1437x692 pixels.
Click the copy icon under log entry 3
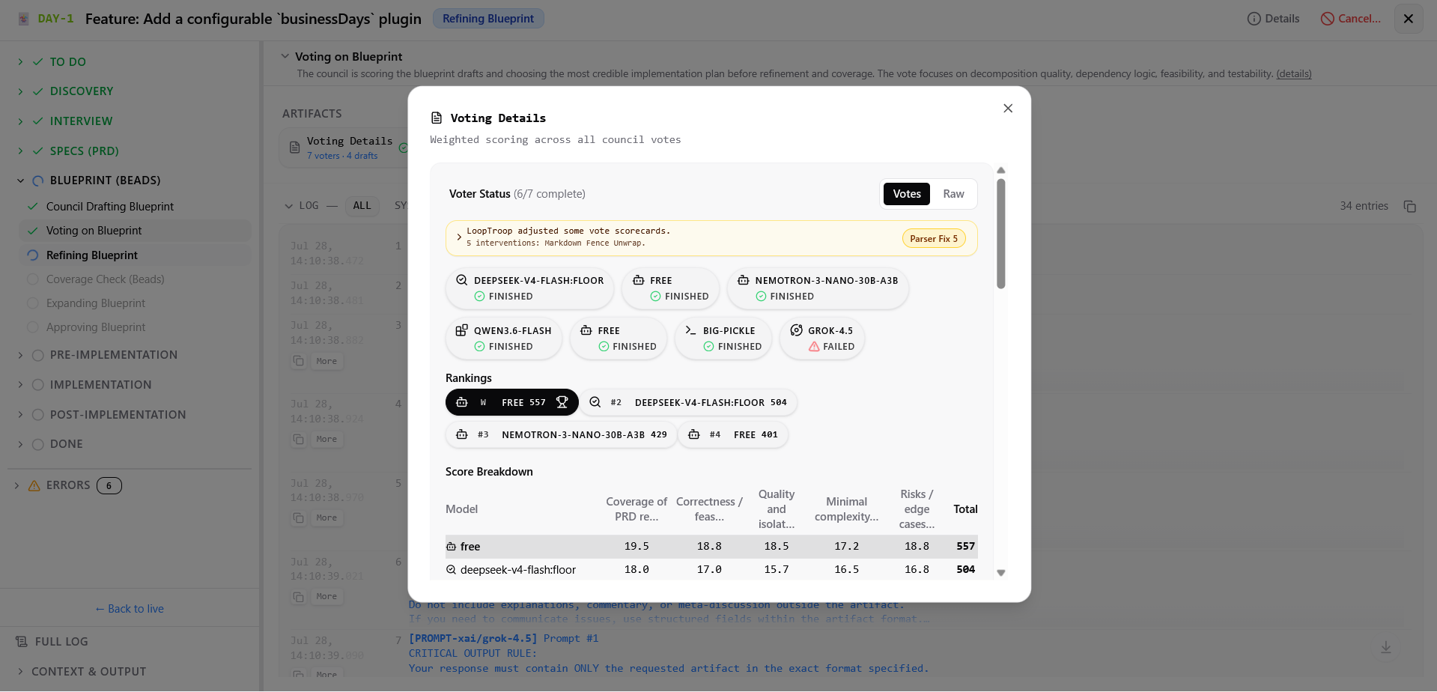pyautogui.click(x=299, y=361)
